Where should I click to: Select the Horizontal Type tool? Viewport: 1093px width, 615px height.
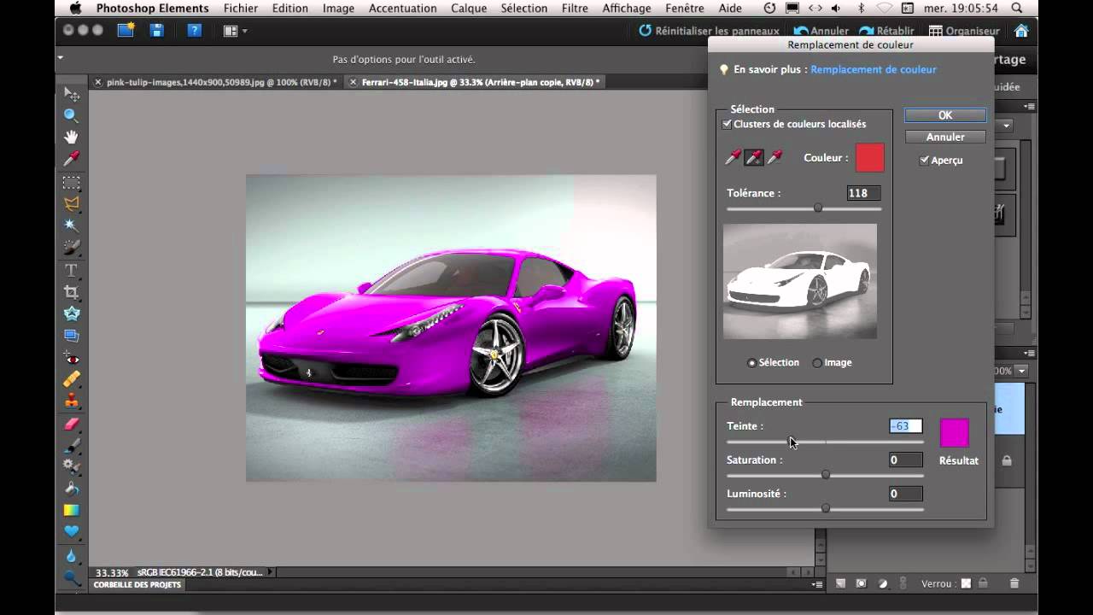click(72, 270)
